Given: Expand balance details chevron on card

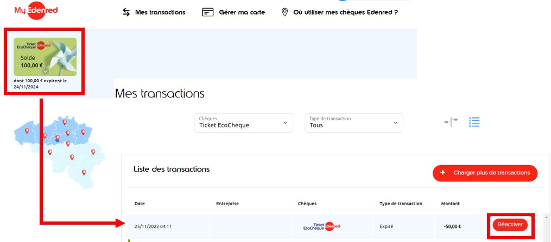Looking at the screenshot, I should pos(45,71).
